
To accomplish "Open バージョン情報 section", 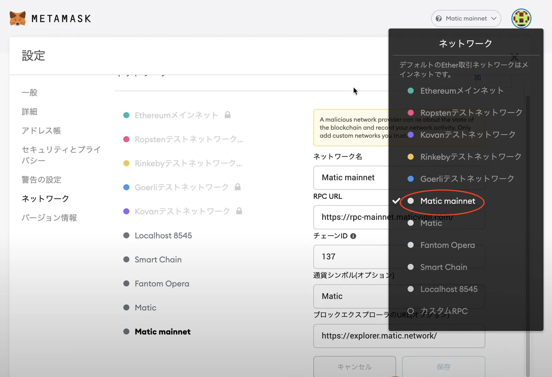I will tap(49, 218).
